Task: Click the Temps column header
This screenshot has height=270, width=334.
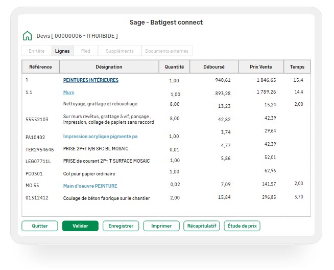Action: [x=297, y=67]
